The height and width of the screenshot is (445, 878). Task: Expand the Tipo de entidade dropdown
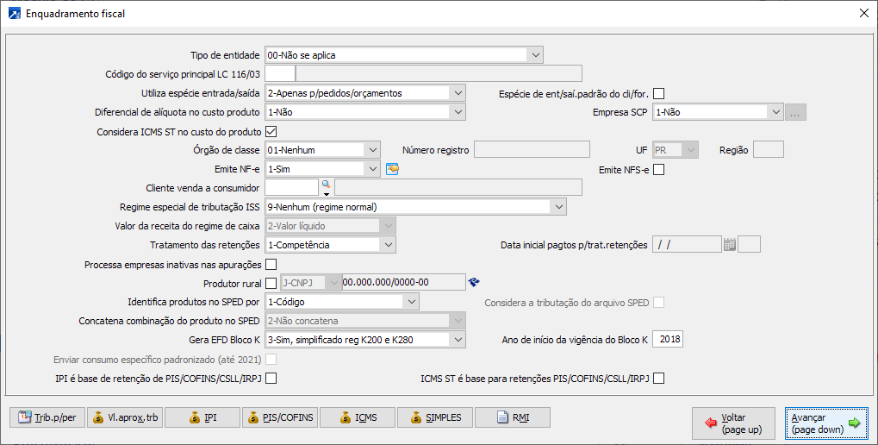tap(536, 55)
